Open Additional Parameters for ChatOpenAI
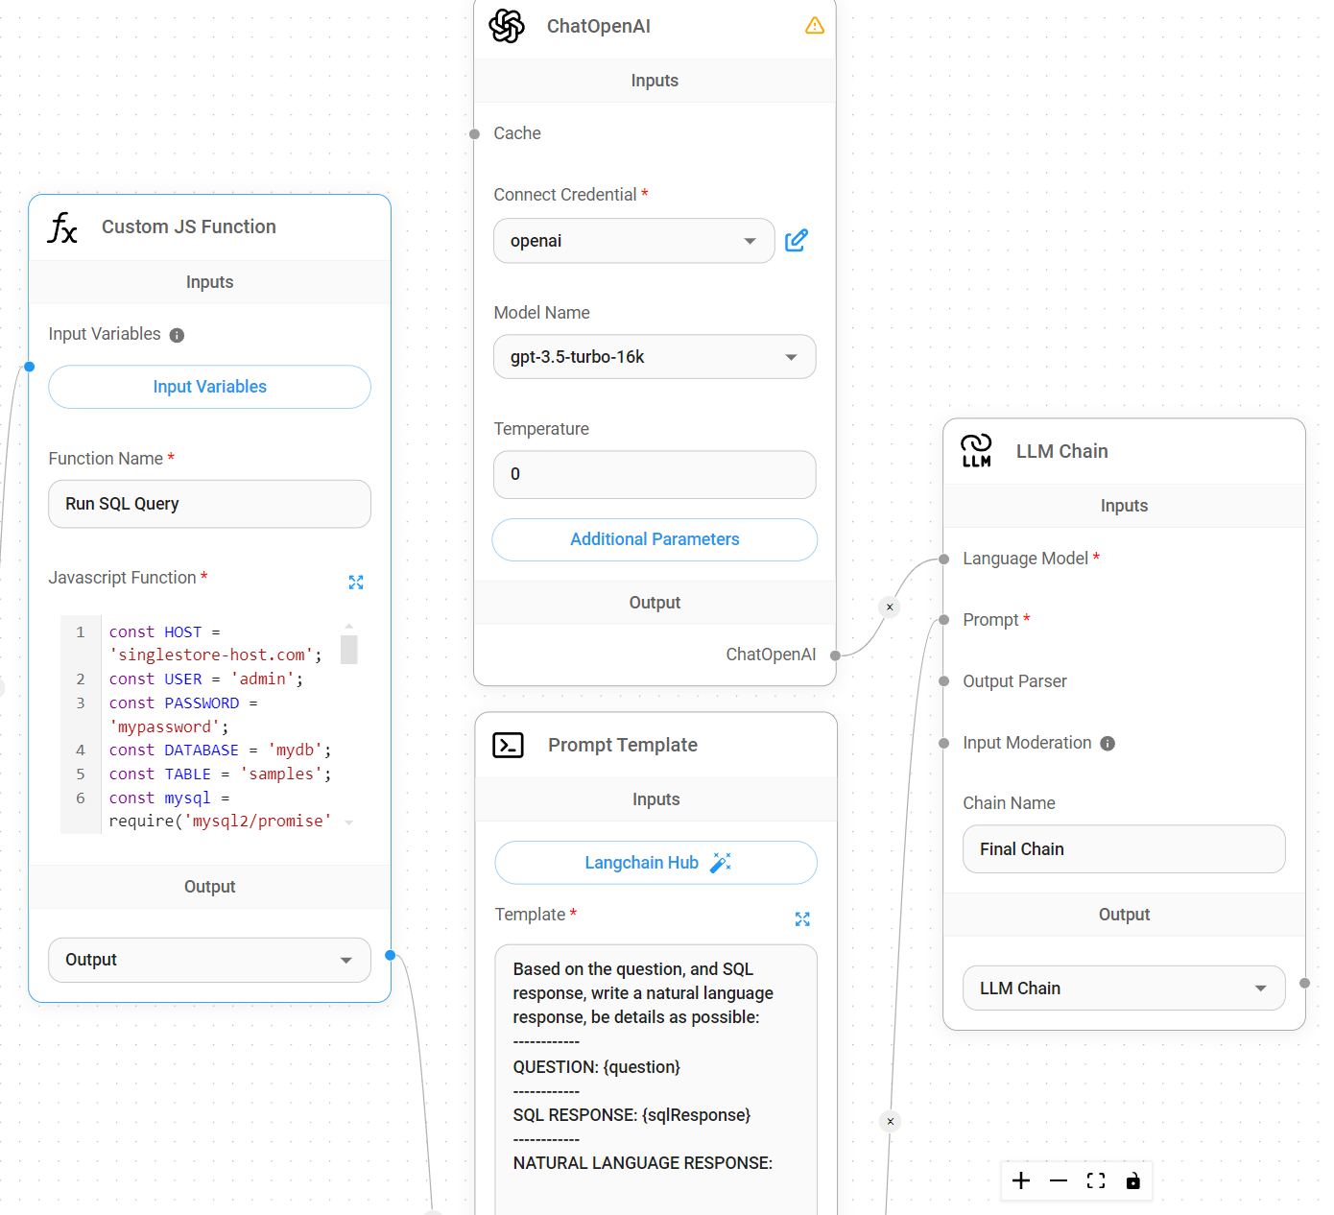Viewport: 1334px width, 1215px height. [x=655, y=539]
